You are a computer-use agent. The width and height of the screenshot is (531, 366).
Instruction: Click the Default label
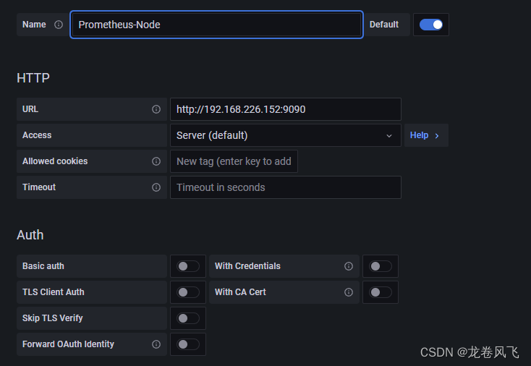(384, 25)
